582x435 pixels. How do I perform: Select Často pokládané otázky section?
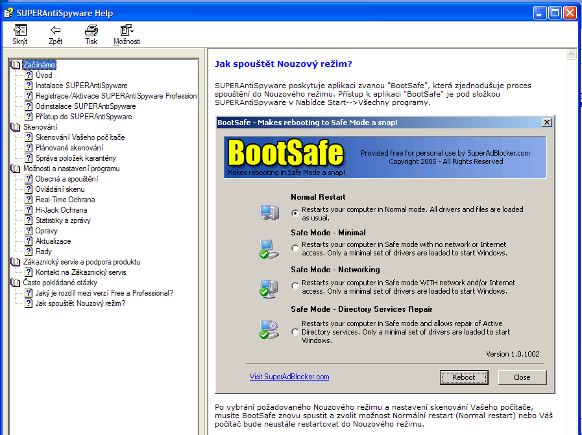60,283
